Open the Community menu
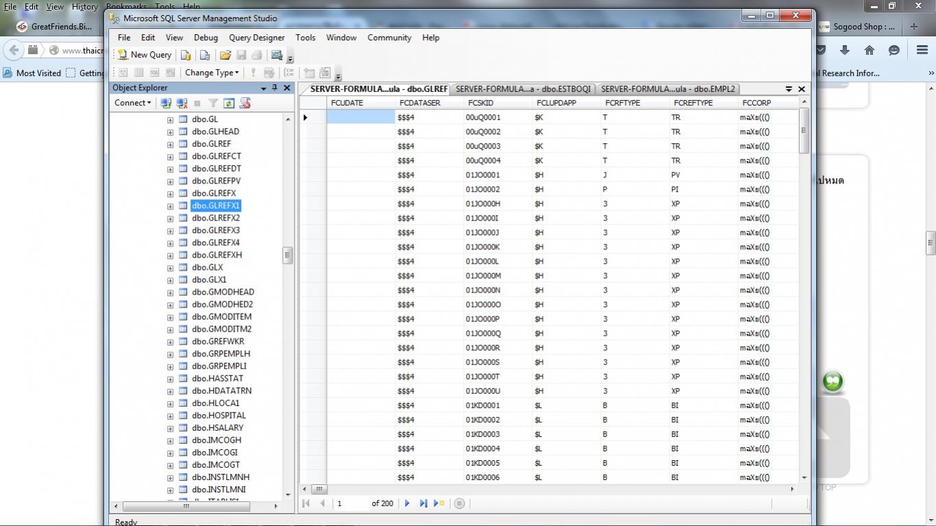The height and width of the screenshot is (526, 936). click(x=389, y=38)
